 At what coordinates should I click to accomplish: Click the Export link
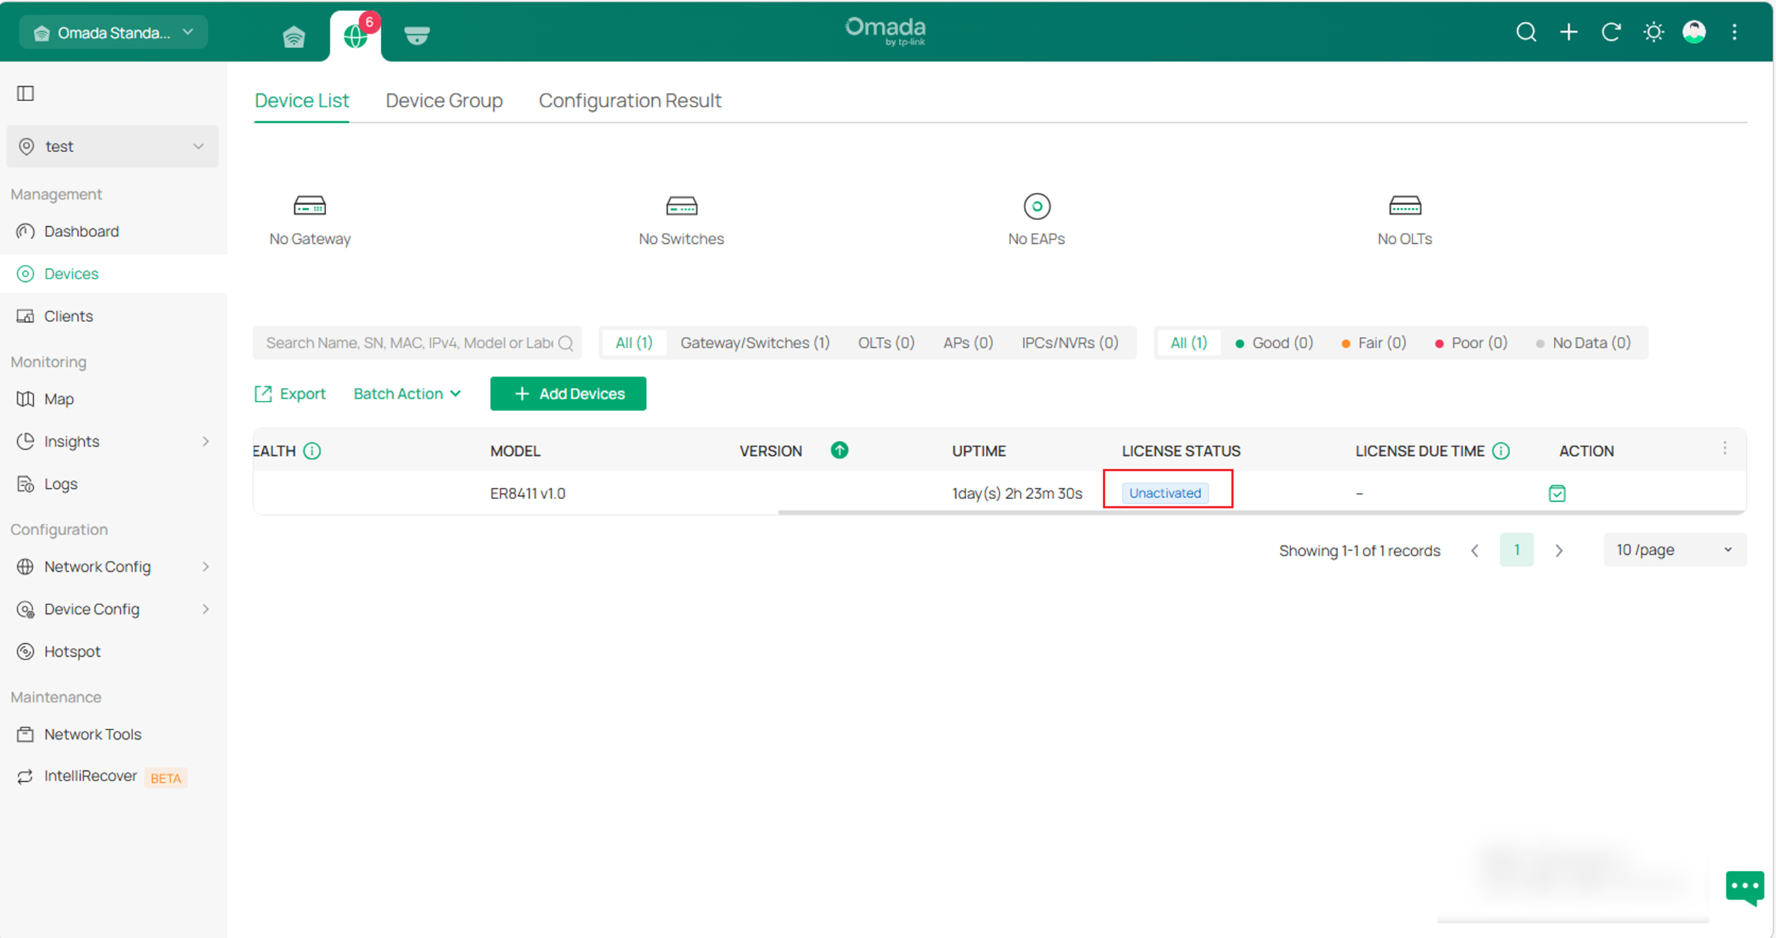coord(289,393)
